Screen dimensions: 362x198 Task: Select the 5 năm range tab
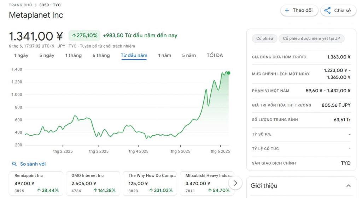point(189,55)
